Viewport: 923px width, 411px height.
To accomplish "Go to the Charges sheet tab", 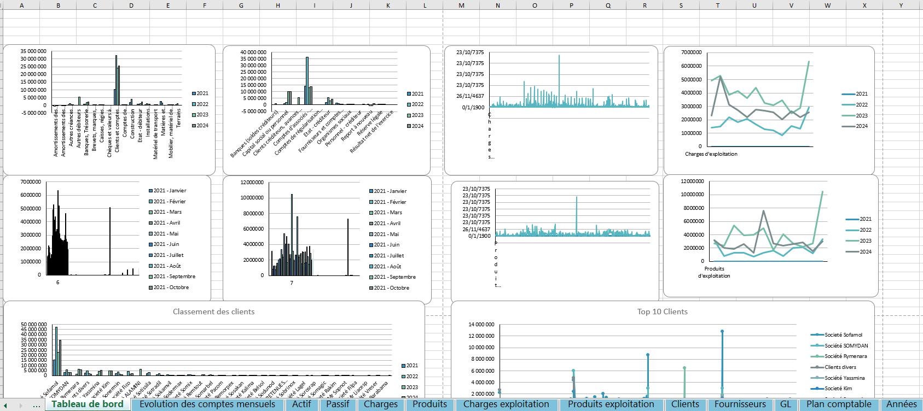I will (x=381, y=404).
